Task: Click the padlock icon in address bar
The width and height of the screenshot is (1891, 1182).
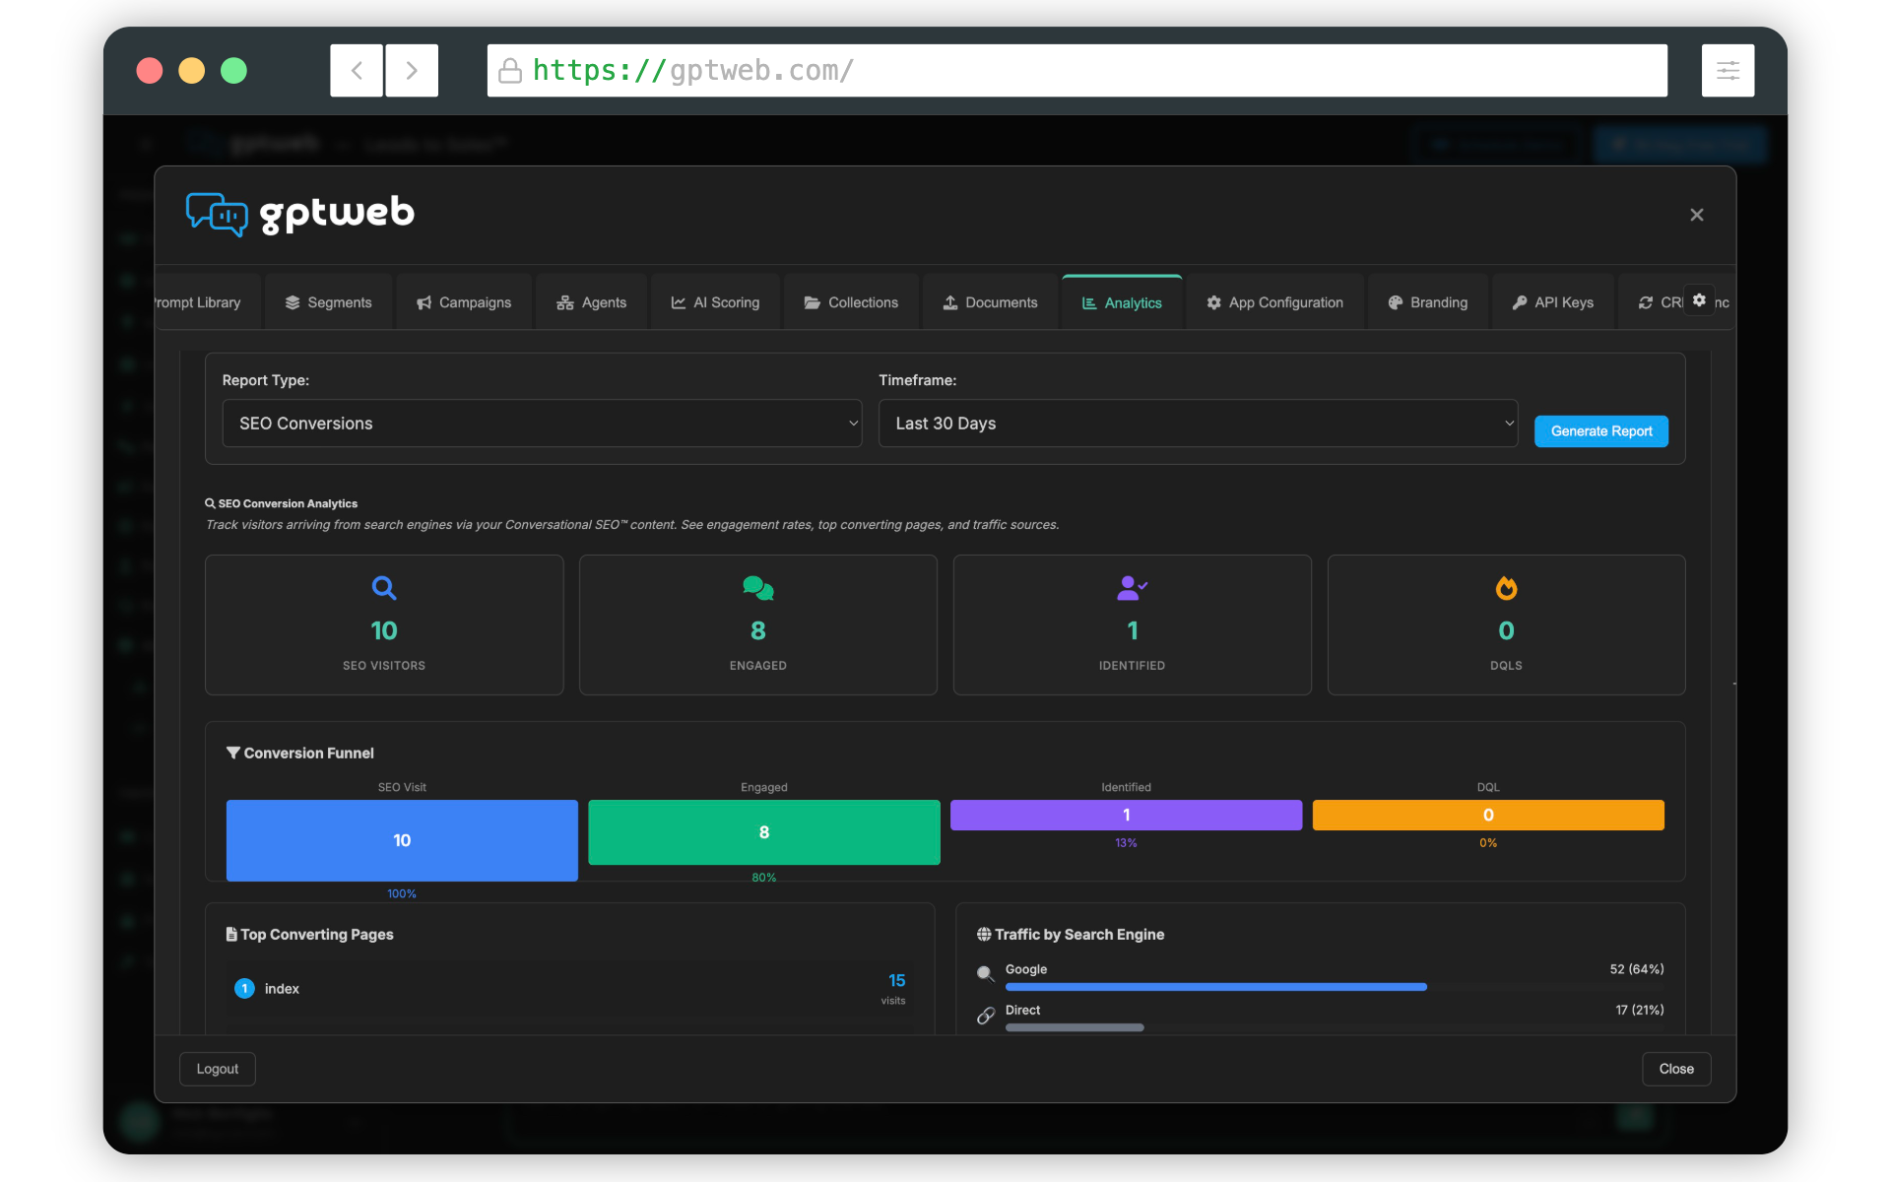Action: pyautogui.click(x=509, y=70)
